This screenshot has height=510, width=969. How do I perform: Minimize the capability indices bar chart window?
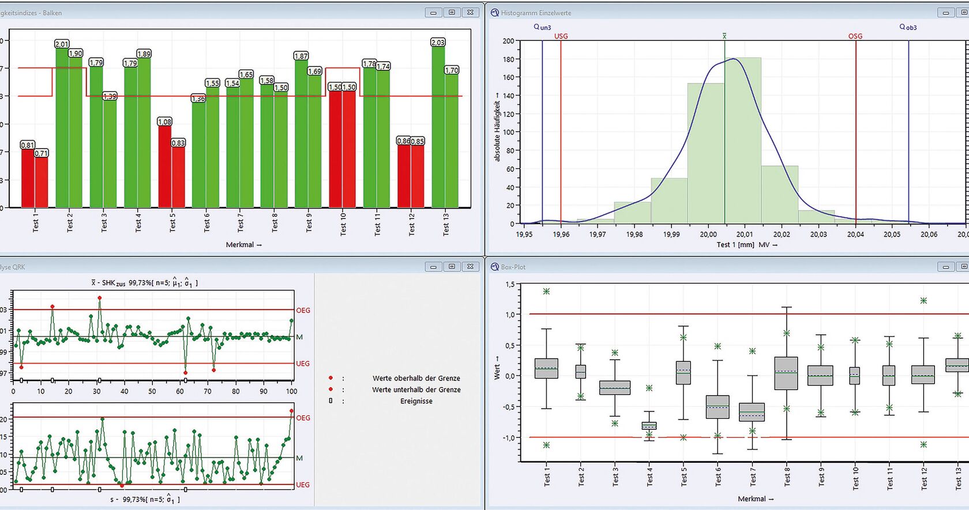point(433,12)
